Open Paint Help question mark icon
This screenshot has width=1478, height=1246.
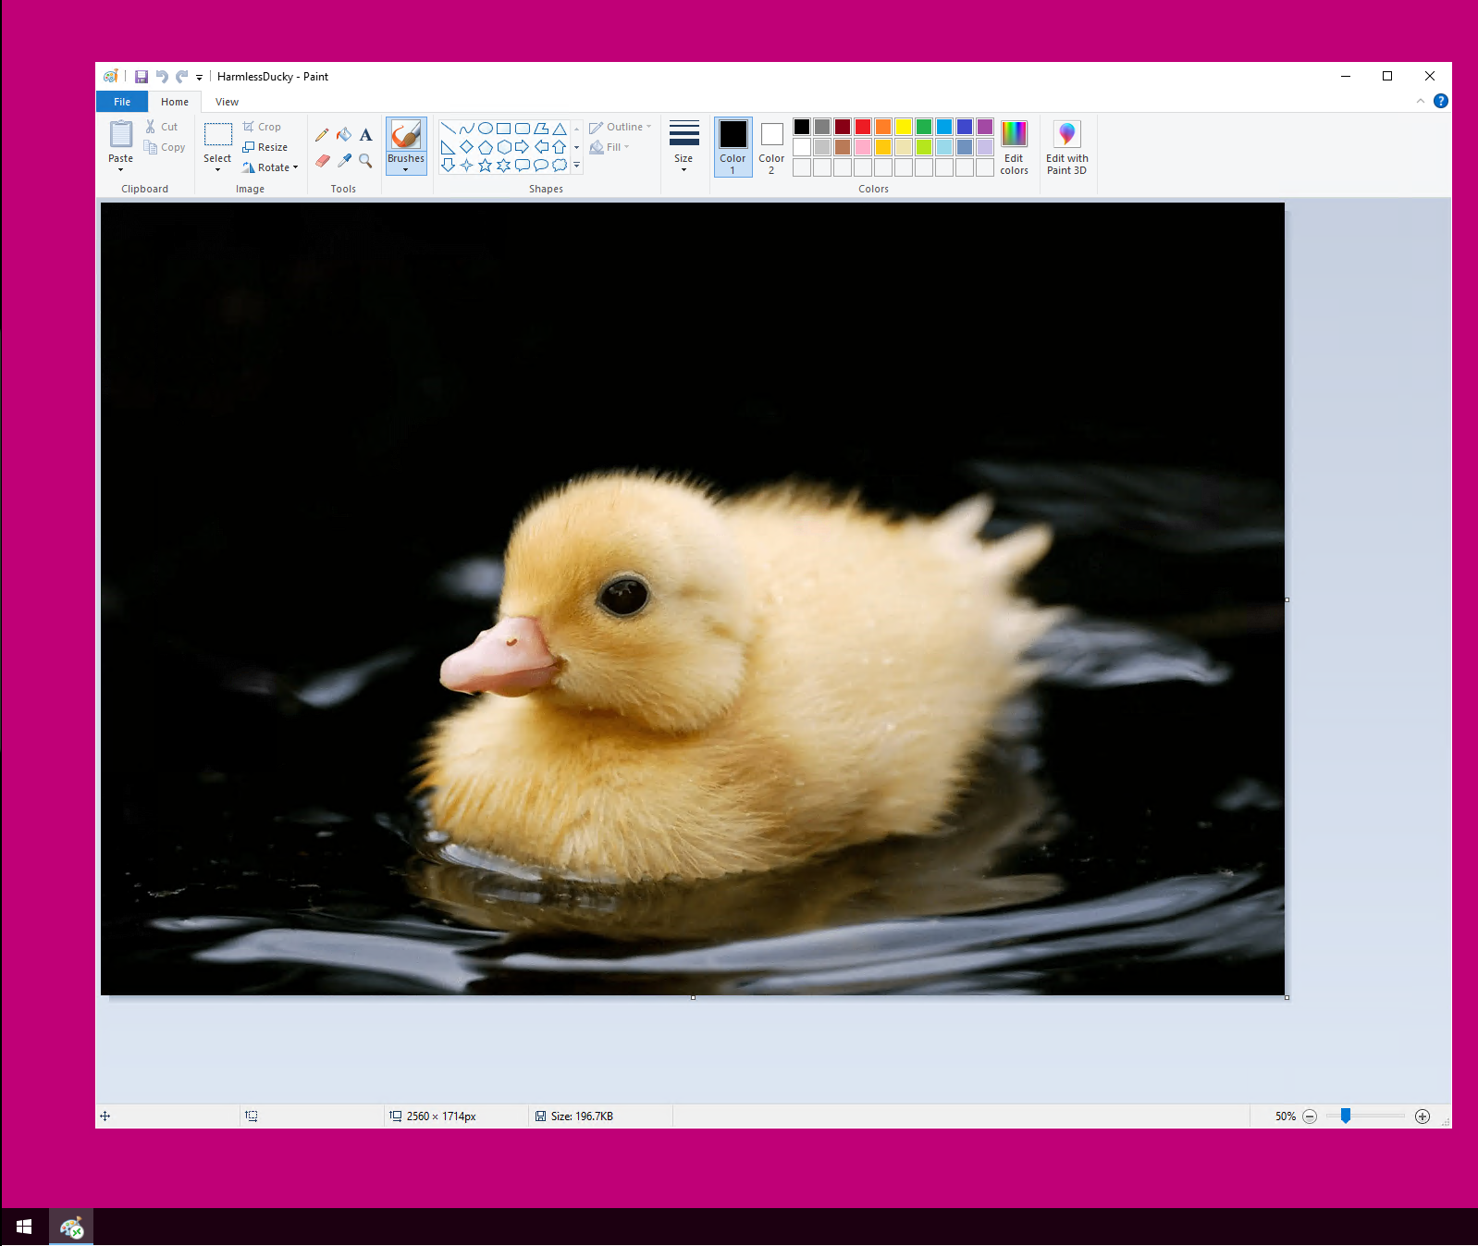(1440, 101)
